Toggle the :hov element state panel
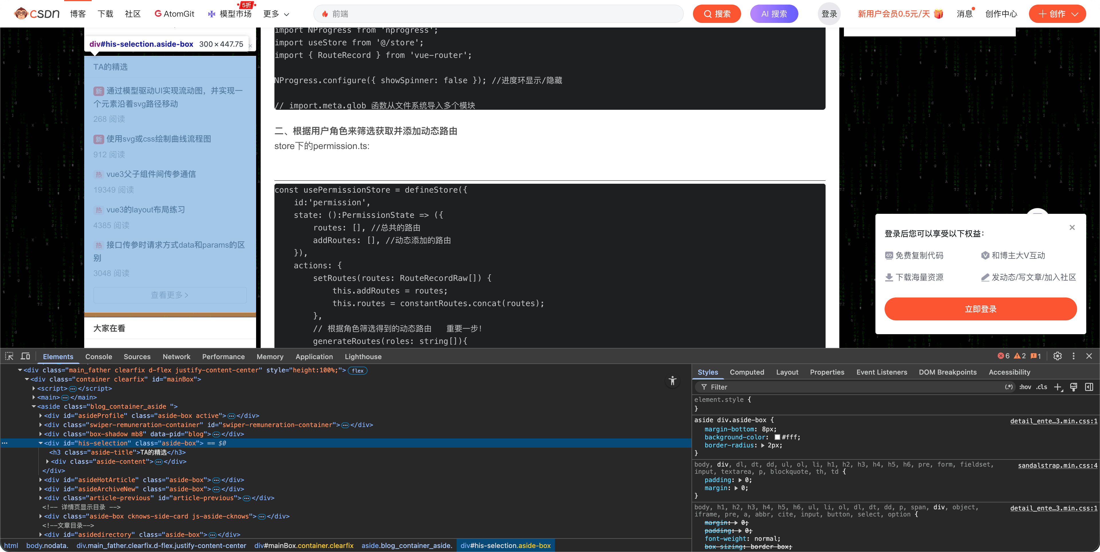Screen dimensions: 1100x552 [1025, 387]
